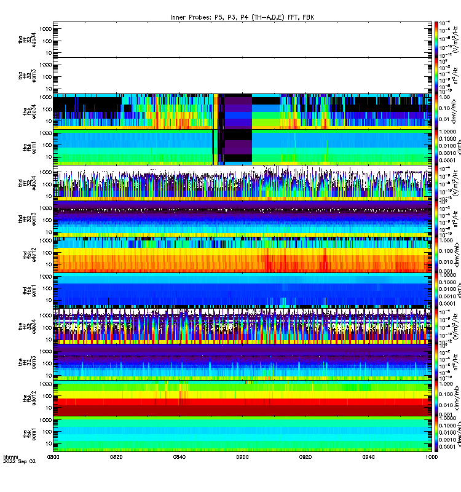The image size is (461, 492).
Task: Click the the fff 32 scm3 spectrogram
Action: coord(242,362)
